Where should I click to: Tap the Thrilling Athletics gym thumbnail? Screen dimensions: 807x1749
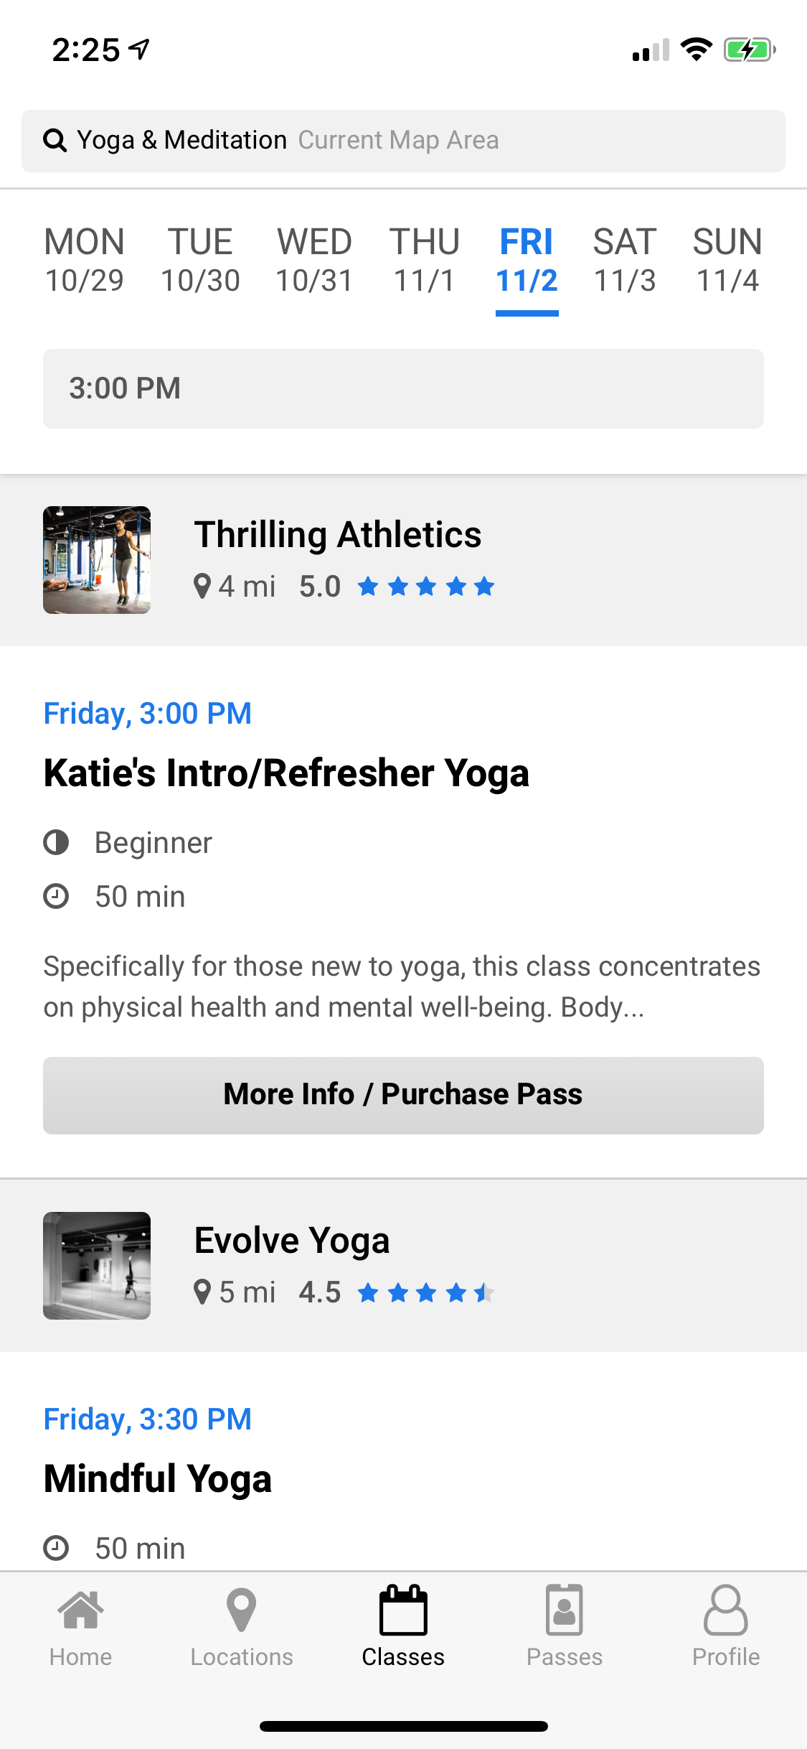pos(97,560)
